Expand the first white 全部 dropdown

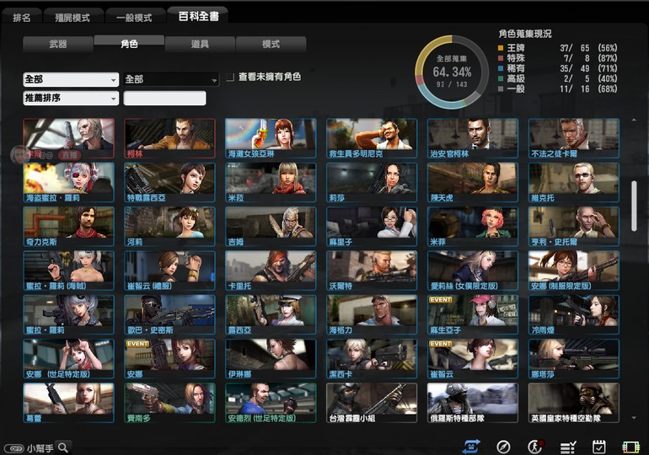71,79
